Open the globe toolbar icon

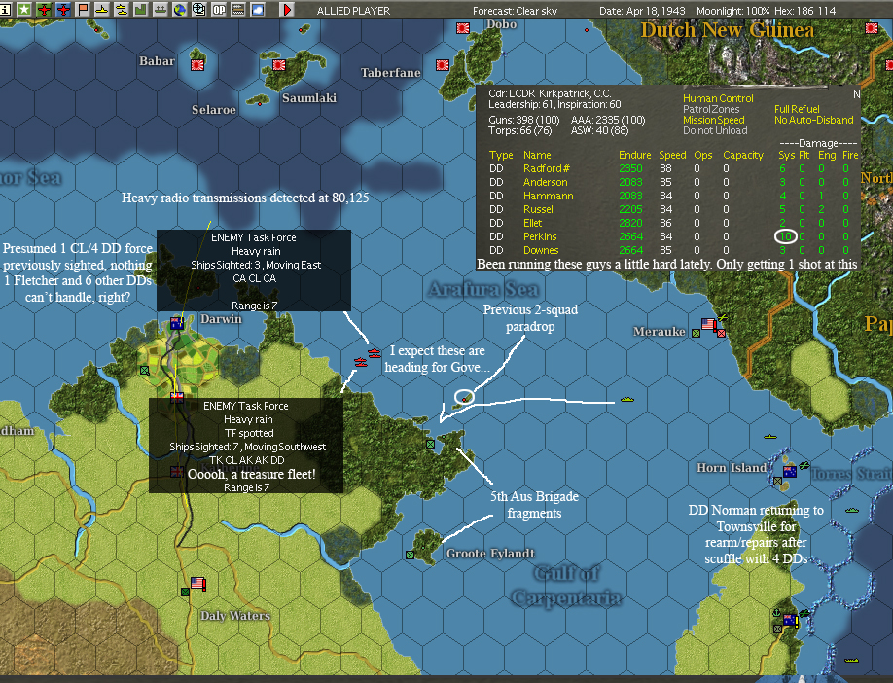pyautogui.click(x=179, y=9)
